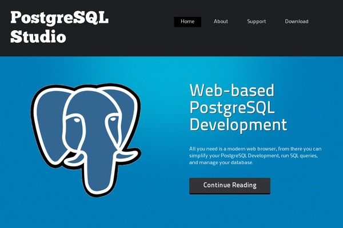
Task: Click the Continue Reading button
Action: click(230, 186)
